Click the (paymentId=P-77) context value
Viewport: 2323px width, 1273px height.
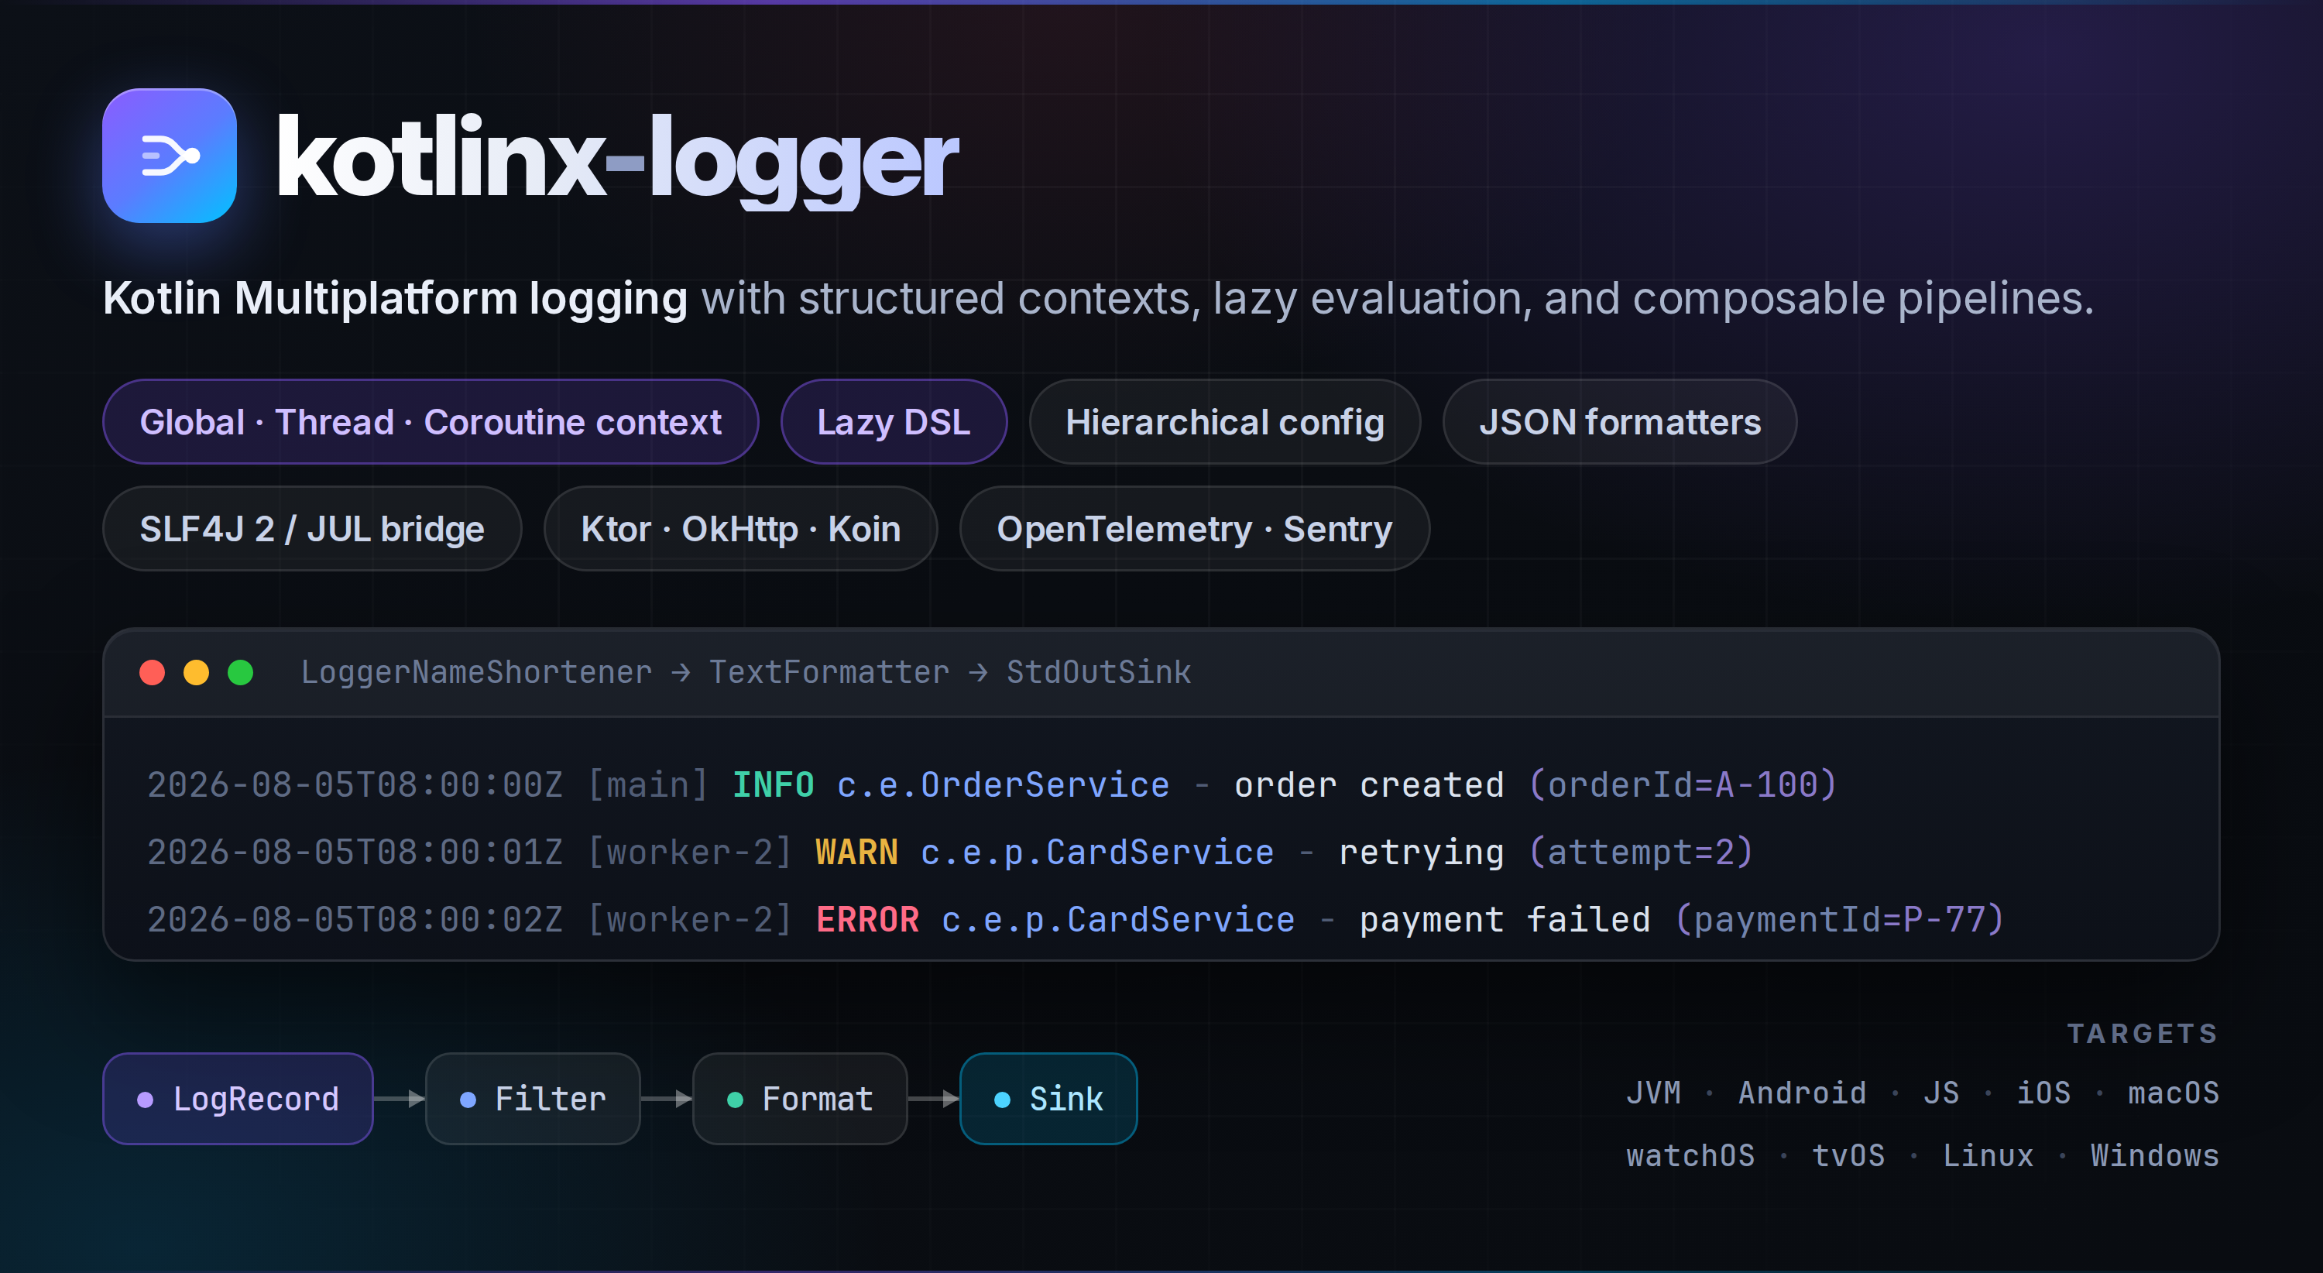(x=1839, y=920)
